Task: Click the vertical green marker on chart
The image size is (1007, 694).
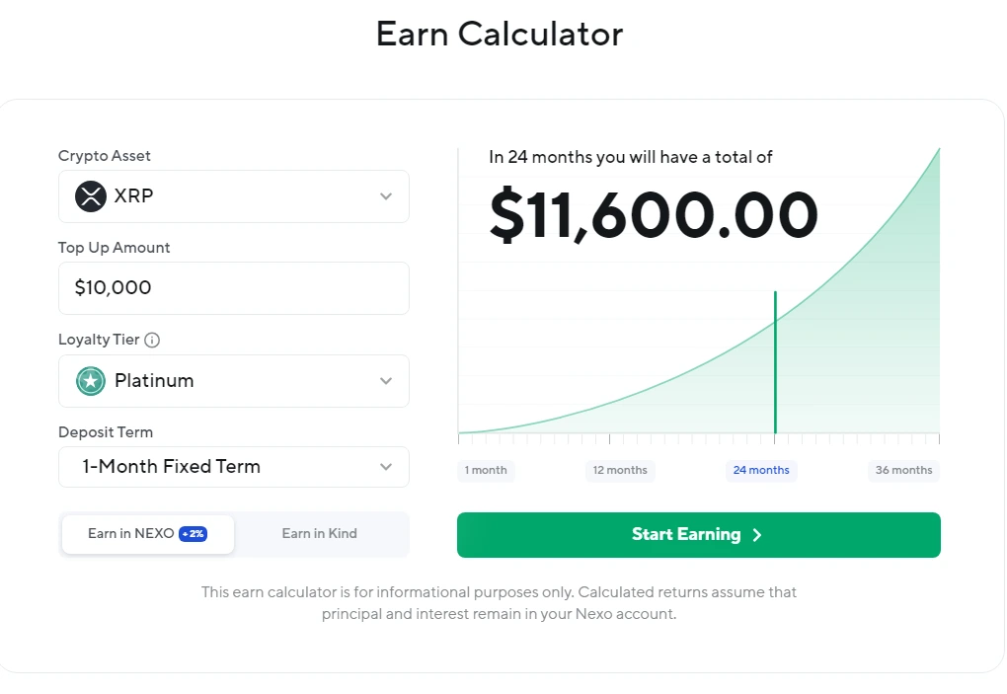Action: [775, 362]
